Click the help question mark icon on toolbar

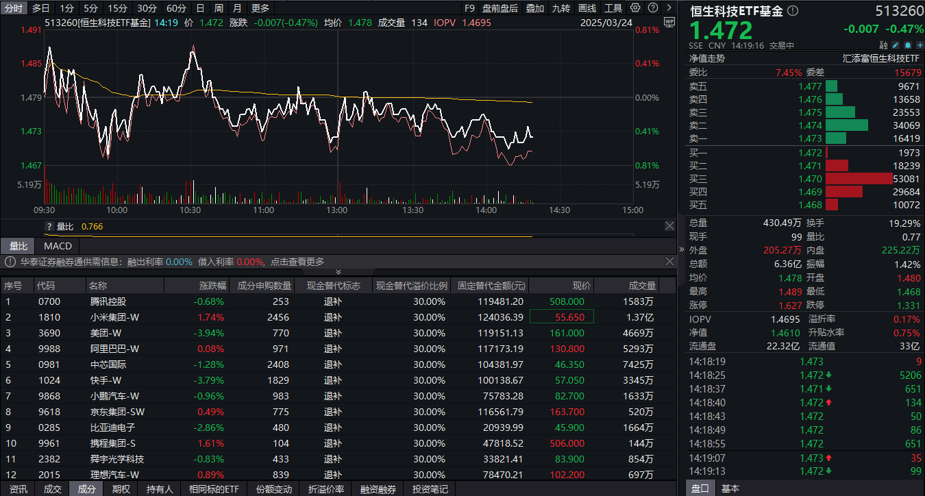pyautogui.click(x=653, y=8)
